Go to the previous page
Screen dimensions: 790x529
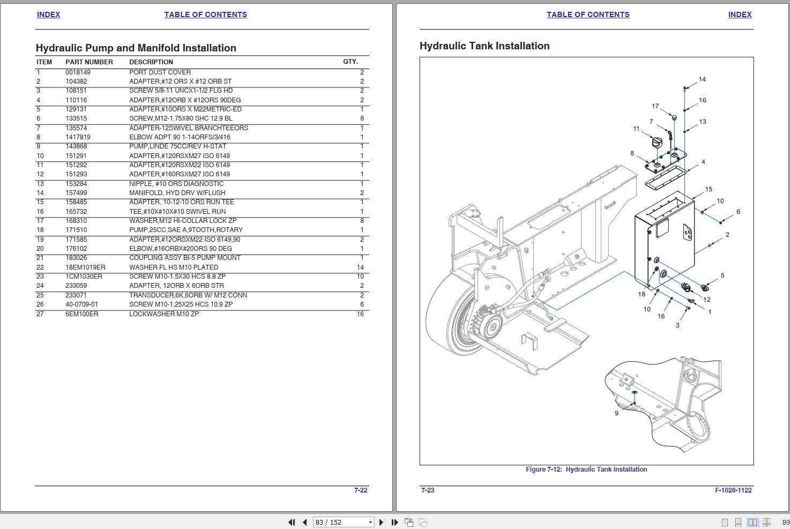click(304, 522)
